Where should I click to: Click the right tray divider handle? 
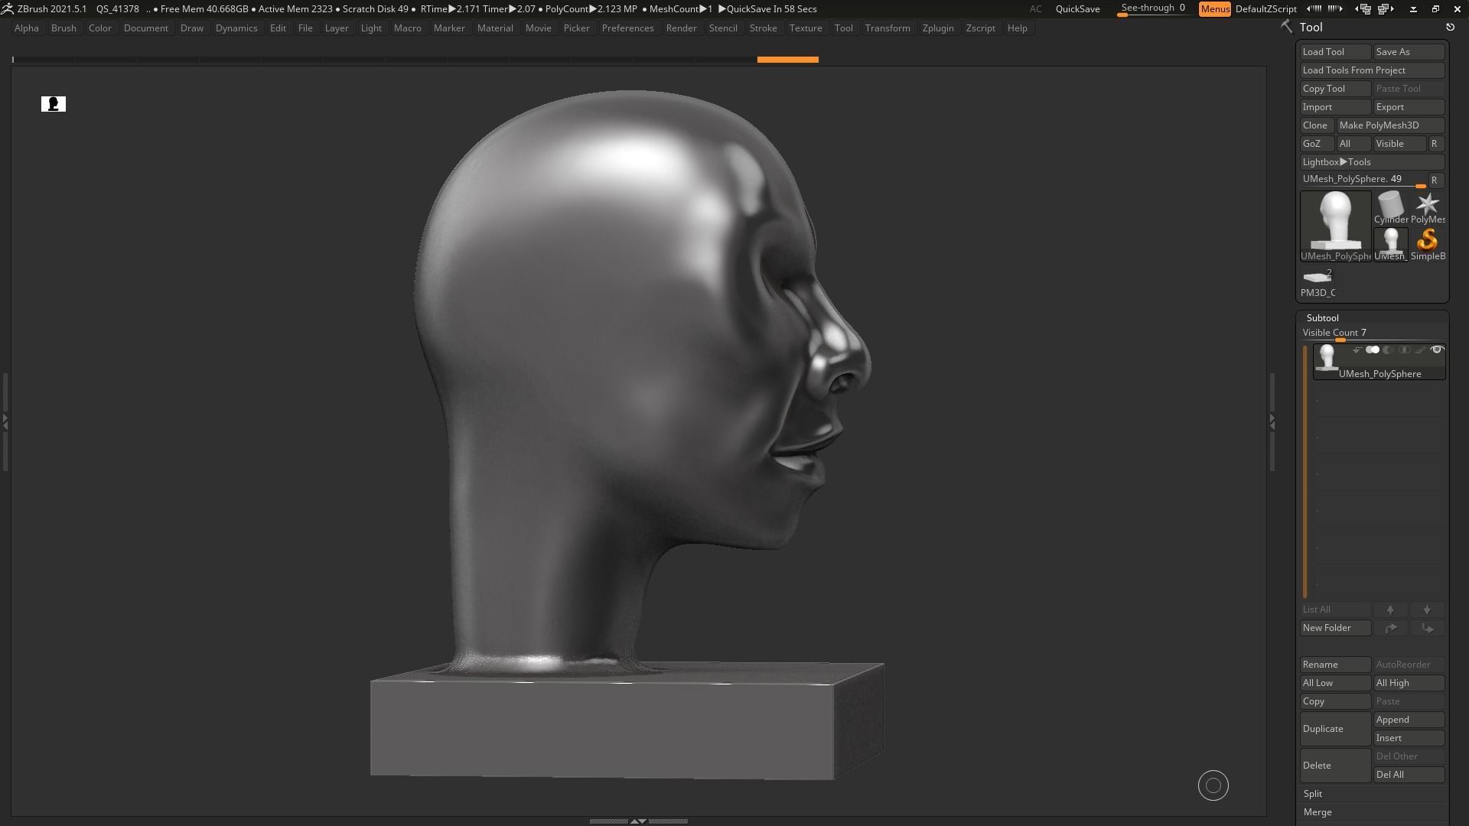pyautogui.click(x=1272, y=421)
